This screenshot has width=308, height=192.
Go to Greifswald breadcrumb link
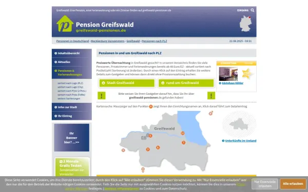coord(133,41)
